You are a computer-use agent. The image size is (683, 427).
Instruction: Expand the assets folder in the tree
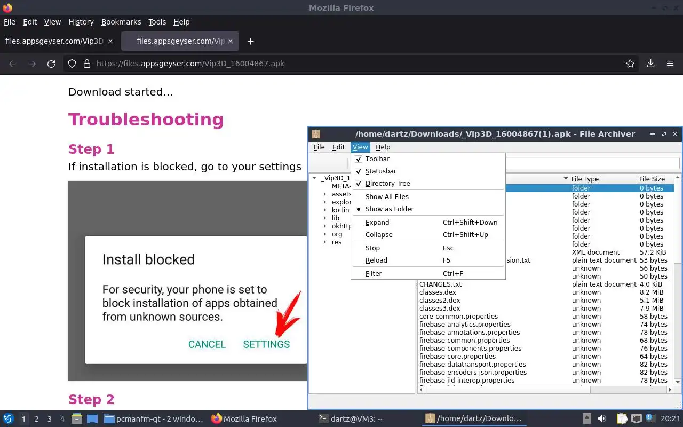324,194
